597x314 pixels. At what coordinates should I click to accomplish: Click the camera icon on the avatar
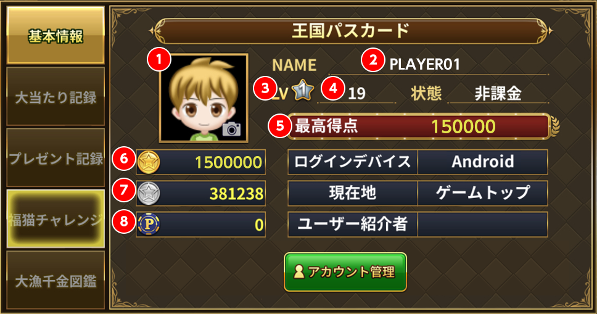point(231,129)
